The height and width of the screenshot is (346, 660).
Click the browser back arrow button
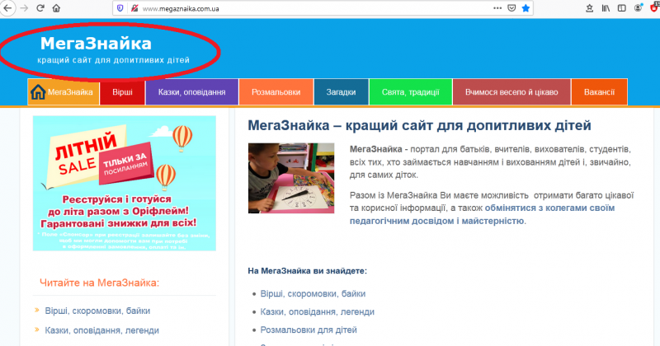(x=8, y=7)
